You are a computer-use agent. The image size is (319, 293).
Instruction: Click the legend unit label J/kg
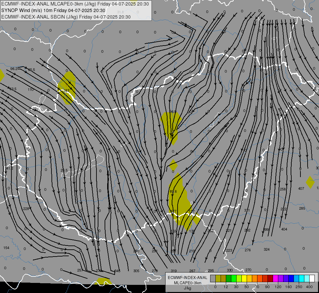click(188, 288)
